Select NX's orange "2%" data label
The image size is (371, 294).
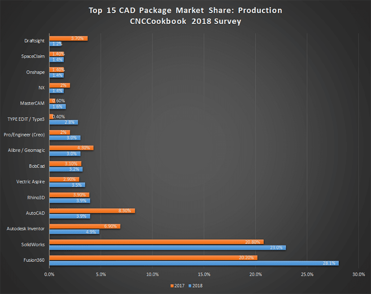click(x=64, y=85)
